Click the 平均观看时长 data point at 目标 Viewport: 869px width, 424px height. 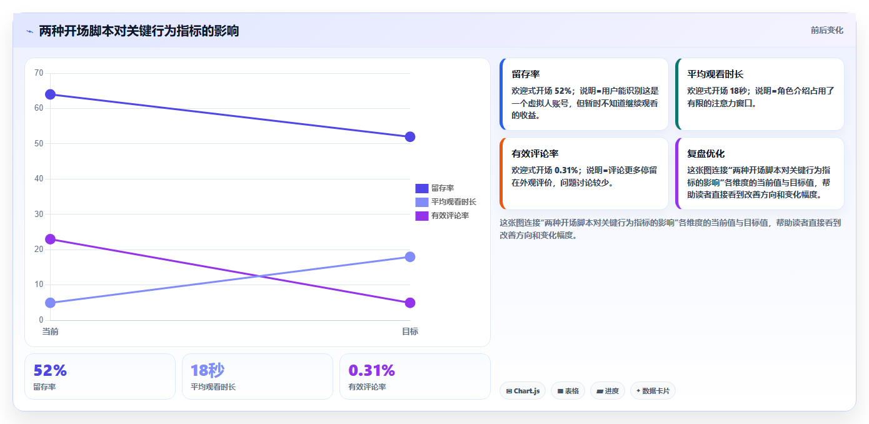pos(410,257)
